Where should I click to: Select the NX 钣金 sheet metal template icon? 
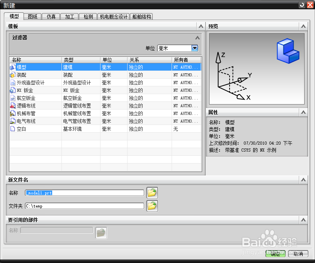(12, 90)
